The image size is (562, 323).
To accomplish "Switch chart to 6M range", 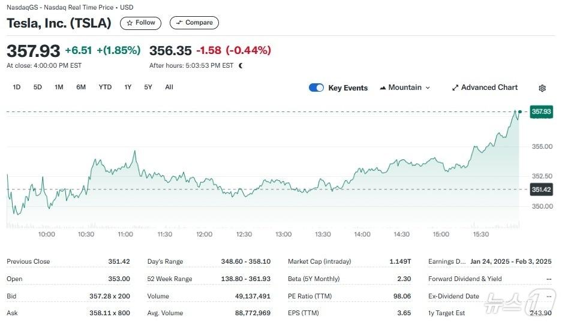I will click(x=81, y=87).
